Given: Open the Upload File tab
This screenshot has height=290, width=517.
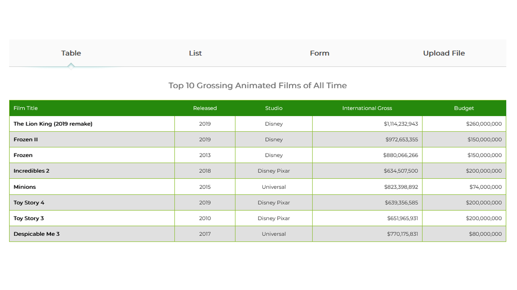Looking at the screenshot, I should (x=444, y=53).
